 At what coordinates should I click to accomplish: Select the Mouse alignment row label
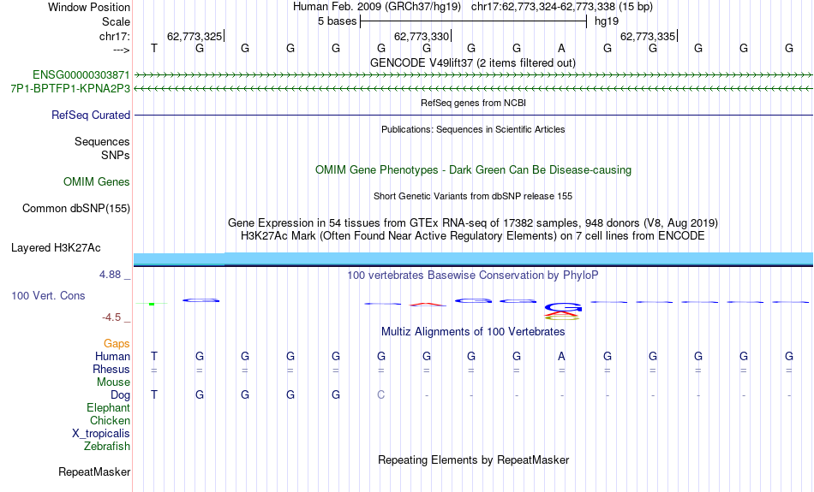(x=113, y=382)
